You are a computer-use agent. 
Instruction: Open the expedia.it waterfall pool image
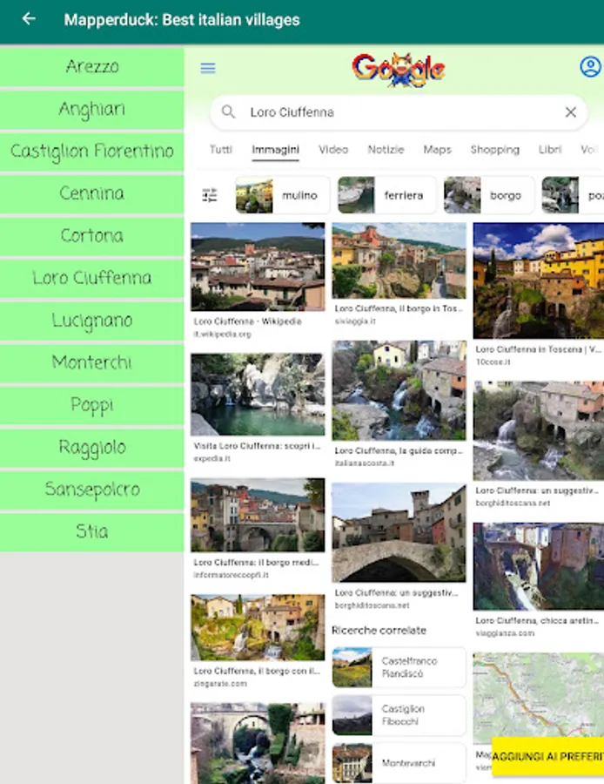click(258, 394)
